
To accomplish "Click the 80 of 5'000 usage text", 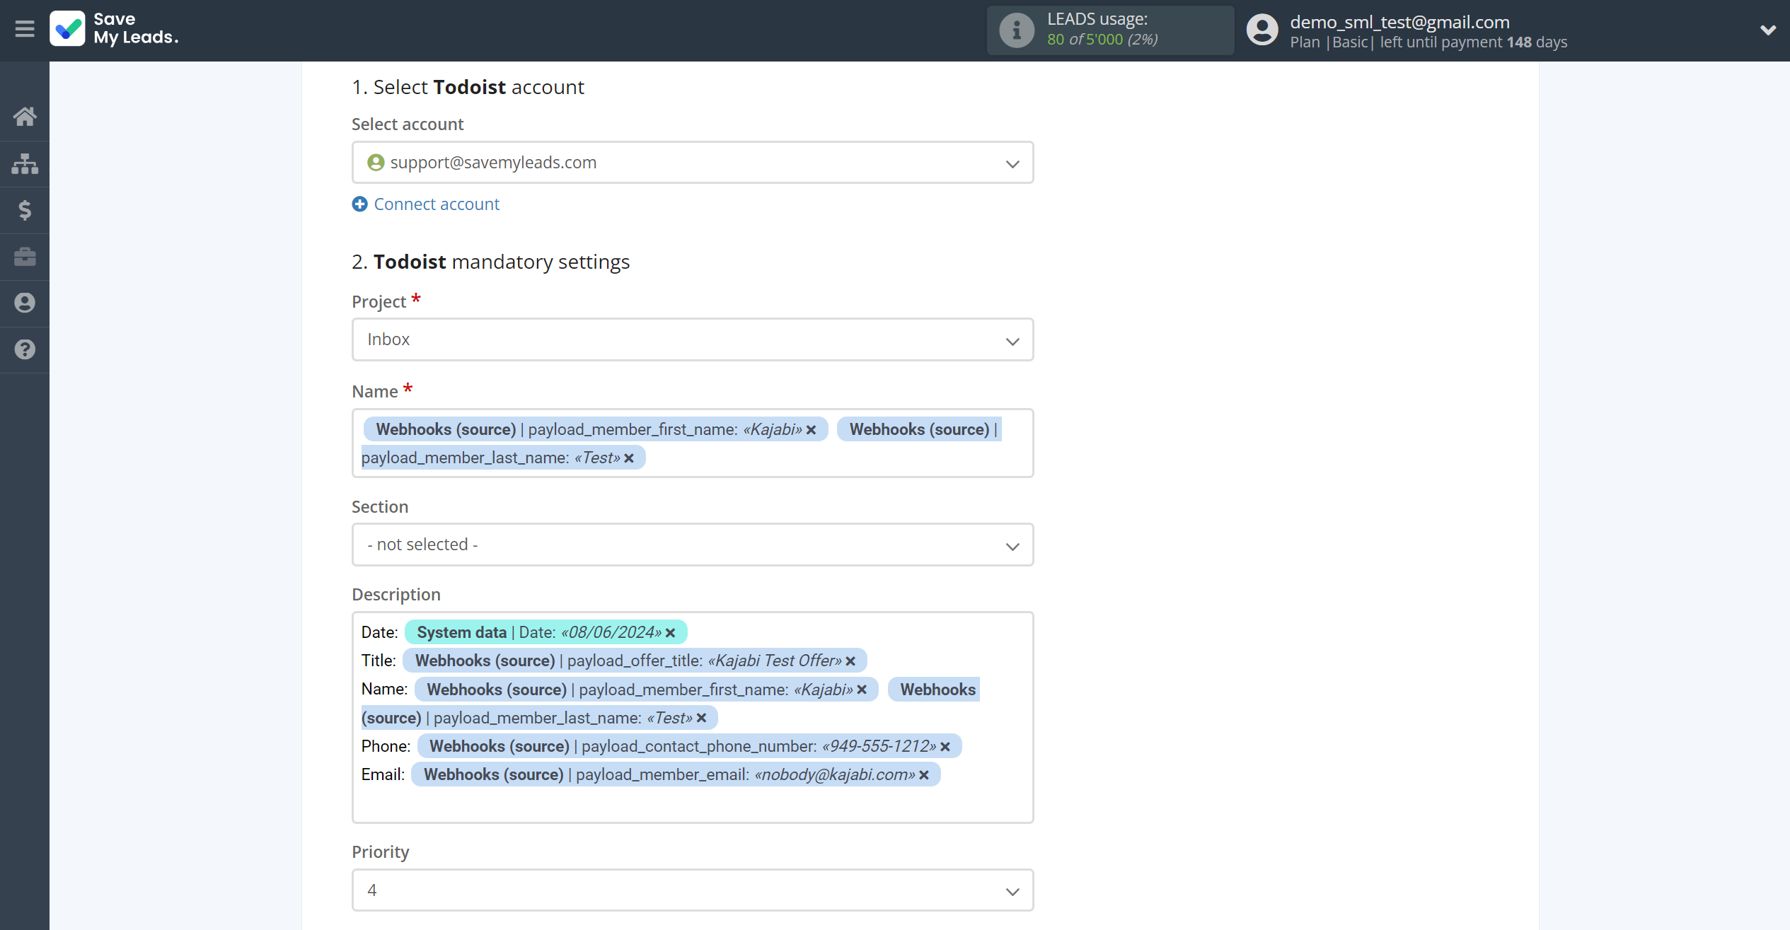I will tap(1102, 40).
